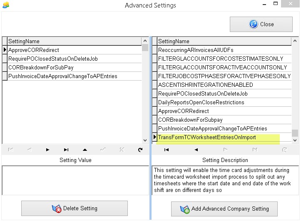Click right grid scrollbar thumb
This screenshot has width=301, height=221.
295,133
